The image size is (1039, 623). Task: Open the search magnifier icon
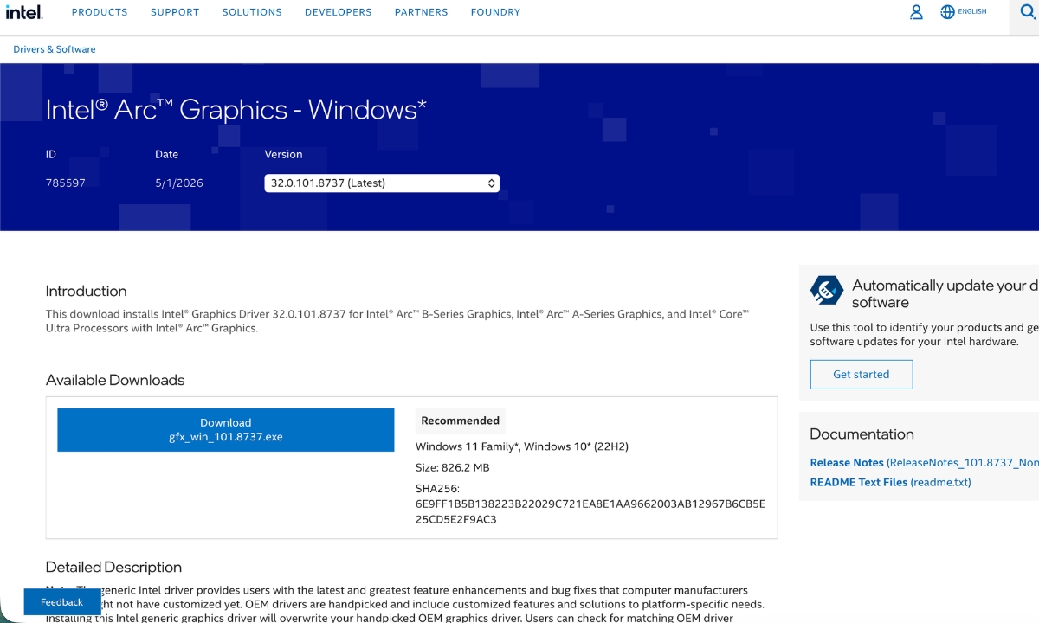(x=1028, y=12)
